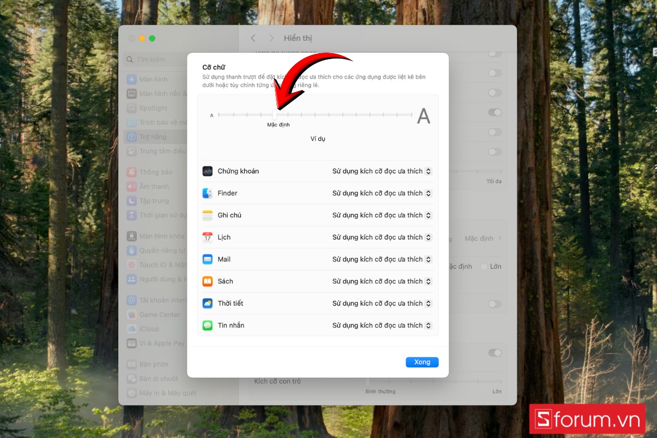Click the Lịch (Calendar) app icon

tap(208, 237)
